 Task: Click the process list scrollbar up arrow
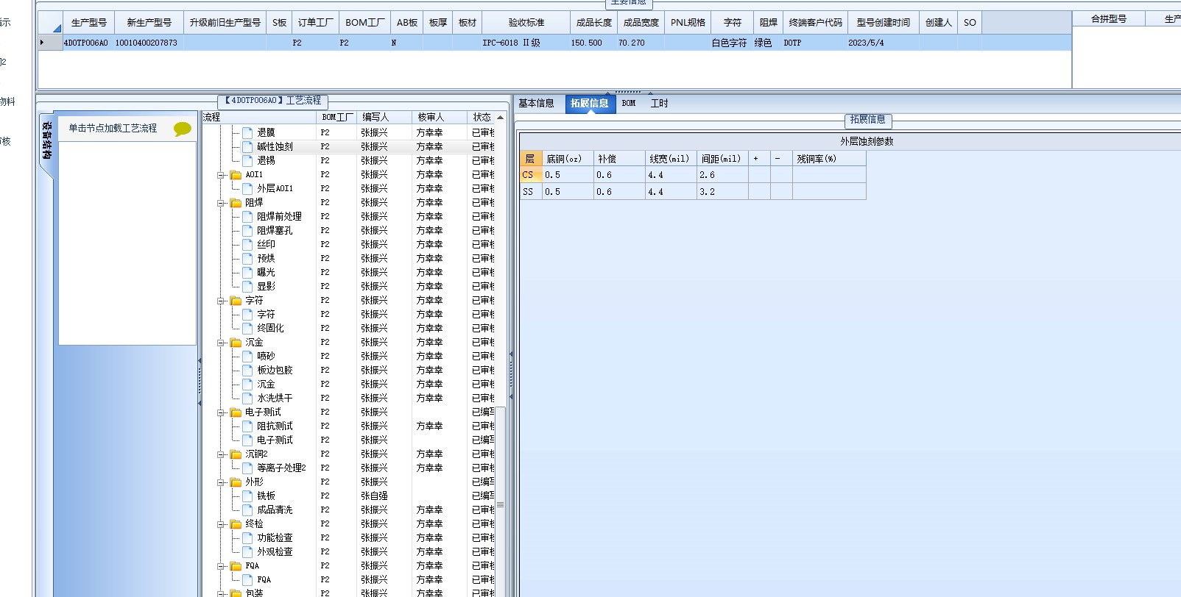pos(501,118)
